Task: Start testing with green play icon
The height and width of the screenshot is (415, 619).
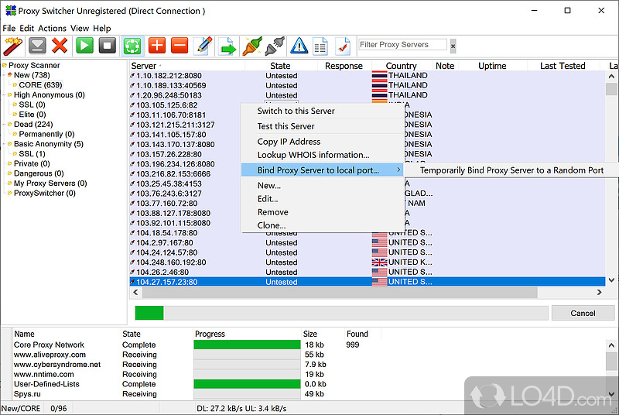Action: [84, 46]
